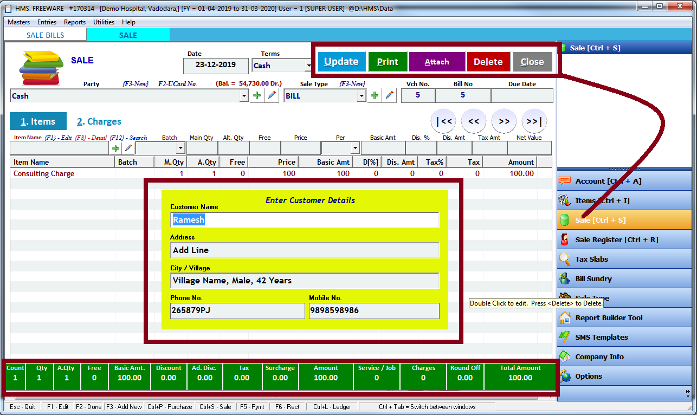Click the pencil icon to edit Sale Type
This screenshot has height=415, width=697.
click(x=389, y=95)
